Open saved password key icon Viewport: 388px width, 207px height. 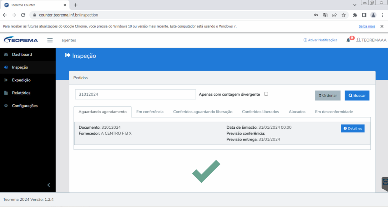click(316, 15)
